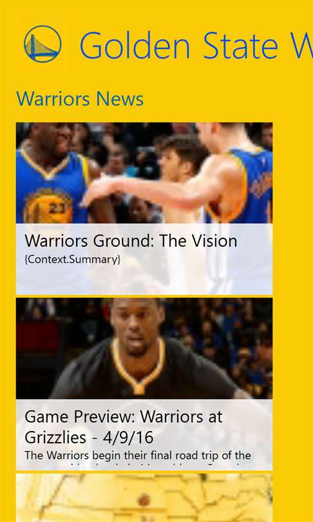
Task: Click the {Context.Summary} placeholder text
Action: pyautogui.click(x=73, y=259)
